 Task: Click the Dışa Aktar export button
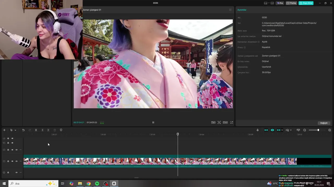(306, 3)
